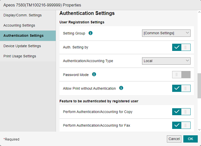Viewport: 201px width, 146px height.
Task: Click 'Perform Authentication/Accounting for Fax' label text
Action: click(96, 125)
